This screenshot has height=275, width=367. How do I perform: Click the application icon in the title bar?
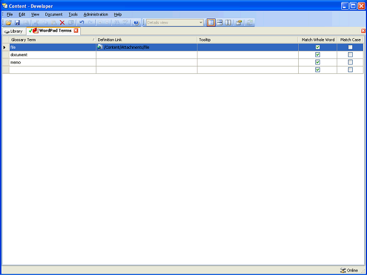[x=5, y=6]
